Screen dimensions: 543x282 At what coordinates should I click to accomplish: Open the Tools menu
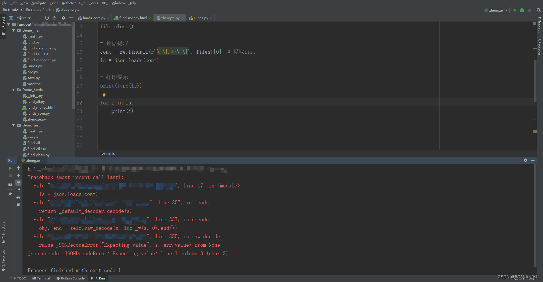click(93, 3)
